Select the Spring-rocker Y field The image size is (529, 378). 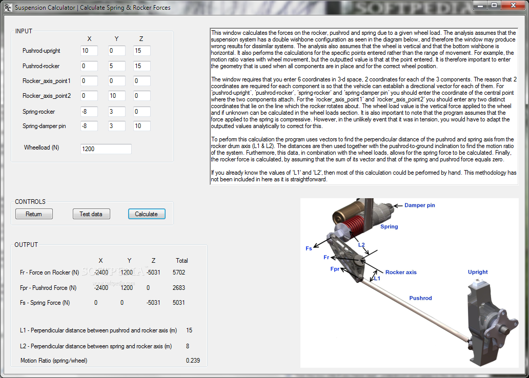[117, 111]
